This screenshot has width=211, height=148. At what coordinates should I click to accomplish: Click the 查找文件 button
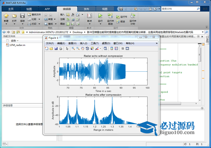(x=34, y=14)
